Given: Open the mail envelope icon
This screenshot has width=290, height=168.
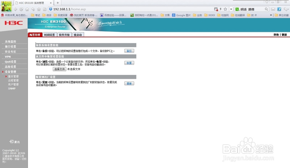Looking at the screenshot, I should (x=273, y=9).
